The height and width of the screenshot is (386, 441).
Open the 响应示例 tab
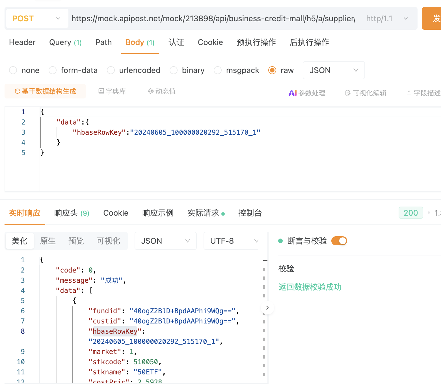(x=158, y=213)
